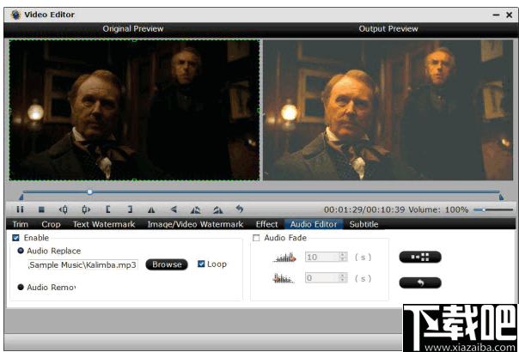This screenshot has height=352, width=519.
Task: Click the volume slider handle
Action: pos(484,209)
